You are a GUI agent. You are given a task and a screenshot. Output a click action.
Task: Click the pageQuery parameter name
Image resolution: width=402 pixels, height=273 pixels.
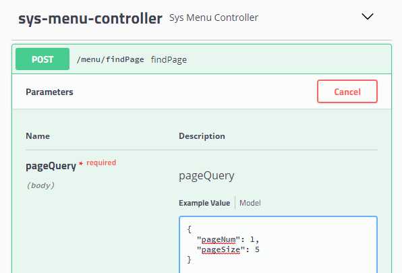click(x=51, y=166)
